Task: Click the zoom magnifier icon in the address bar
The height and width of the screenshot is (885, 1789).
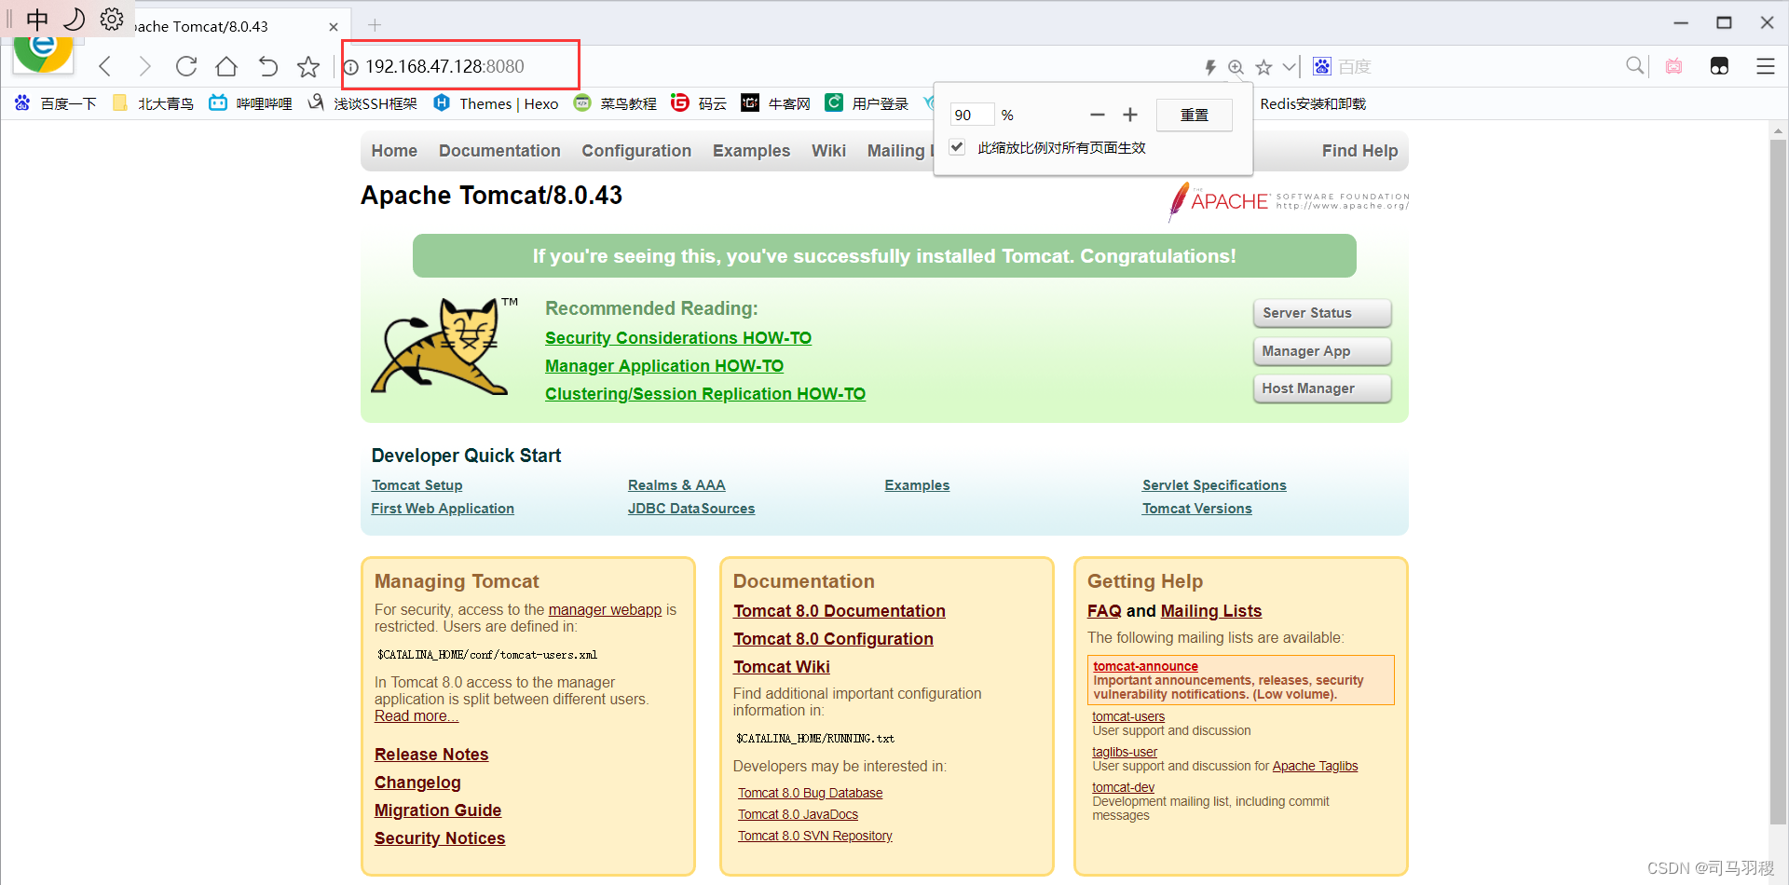Action: (x=1236, y=67)
